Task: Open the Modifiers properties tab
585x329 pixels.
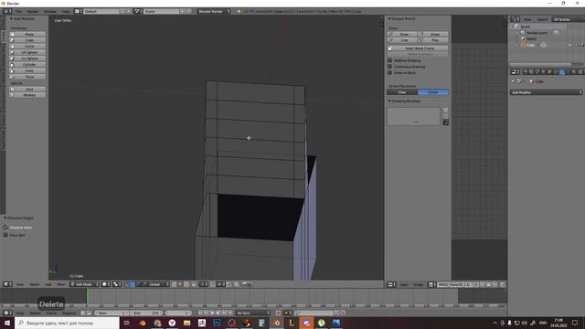Action: coord(562,72)
